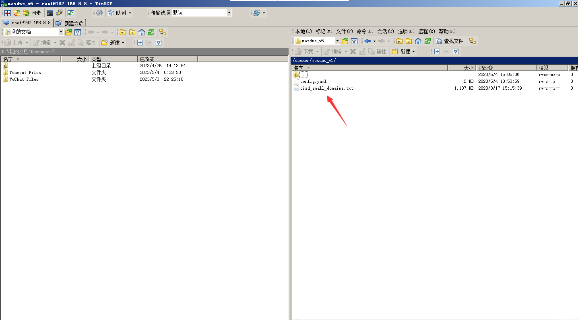
Task: Click the preferences gear icon
Action: click(x=99, y=13)
